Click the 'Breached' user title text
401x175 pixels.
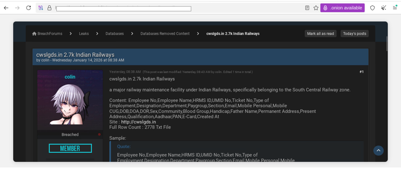point(70,135)
